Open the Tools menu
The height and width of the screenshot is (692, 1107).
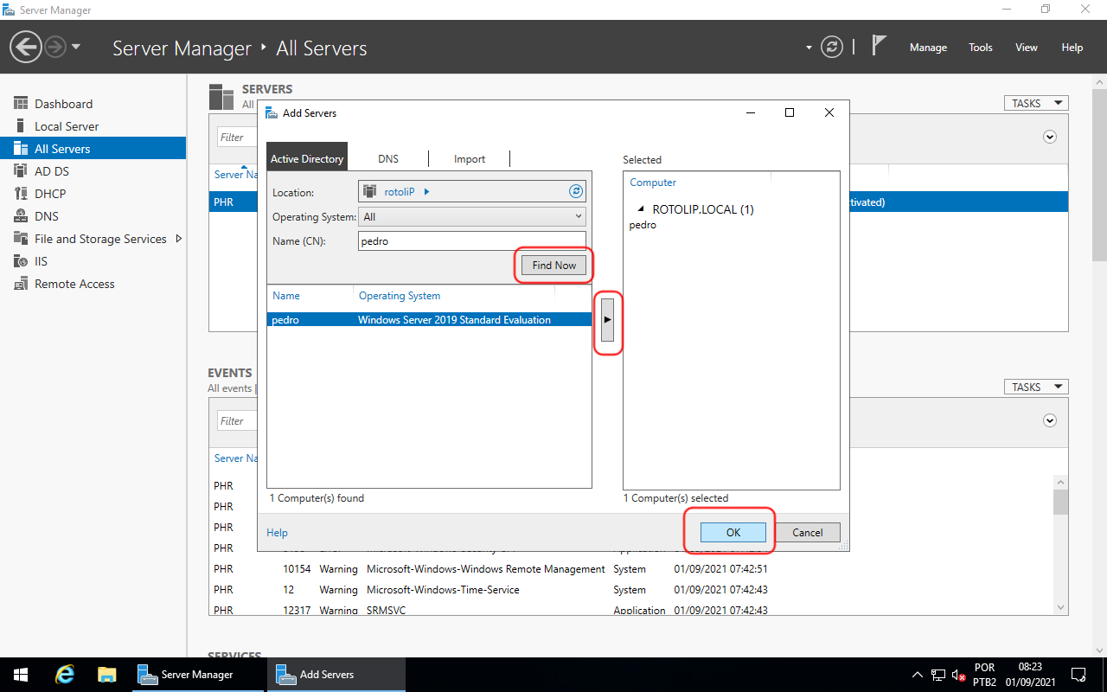point(980,48)
